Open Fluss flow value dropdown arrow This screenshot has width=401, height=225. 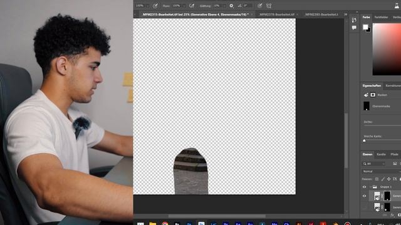click(x=184, y=6)
